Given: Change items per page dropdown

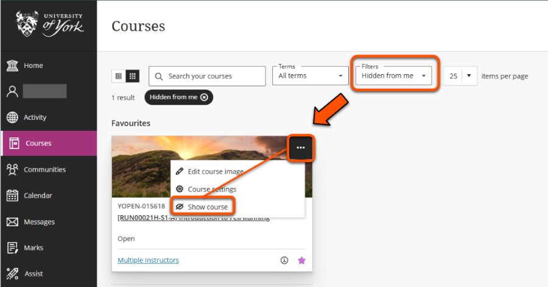Looking at the screenshot, I should (460, 76).
